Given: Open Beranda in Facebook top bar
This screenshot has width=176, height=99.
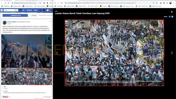Looking at the screenshot, I should pyautogui.click(x=29, y=10).
